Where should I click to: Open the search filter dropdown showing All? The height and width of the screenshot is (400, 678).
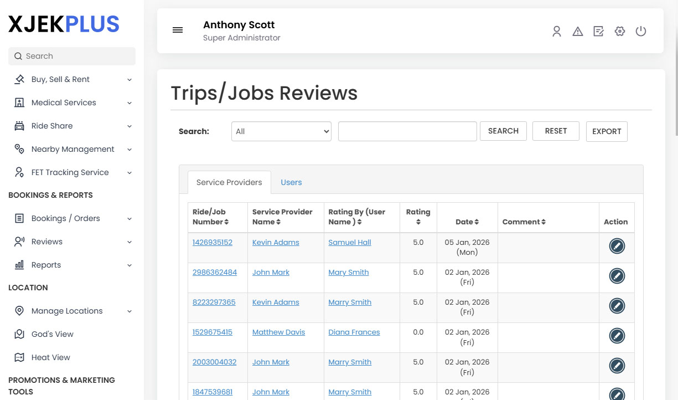[281, 131]
